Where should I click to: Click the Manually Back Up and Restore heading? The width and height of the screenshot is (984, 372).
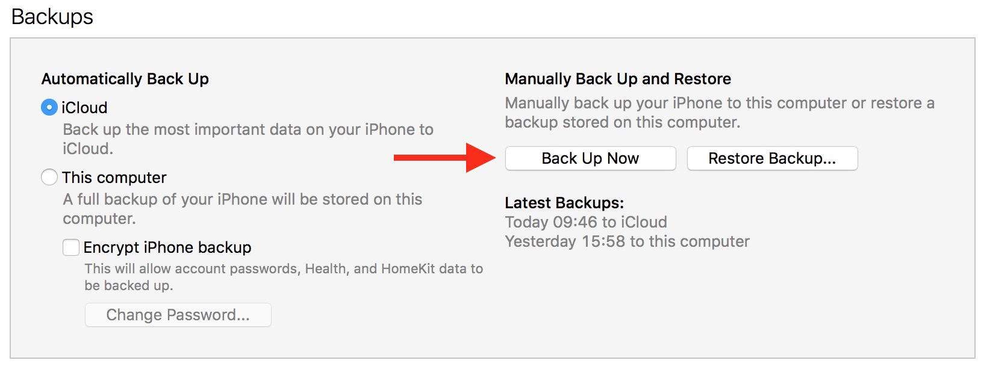pyautogui.click(x=618, y=78)
